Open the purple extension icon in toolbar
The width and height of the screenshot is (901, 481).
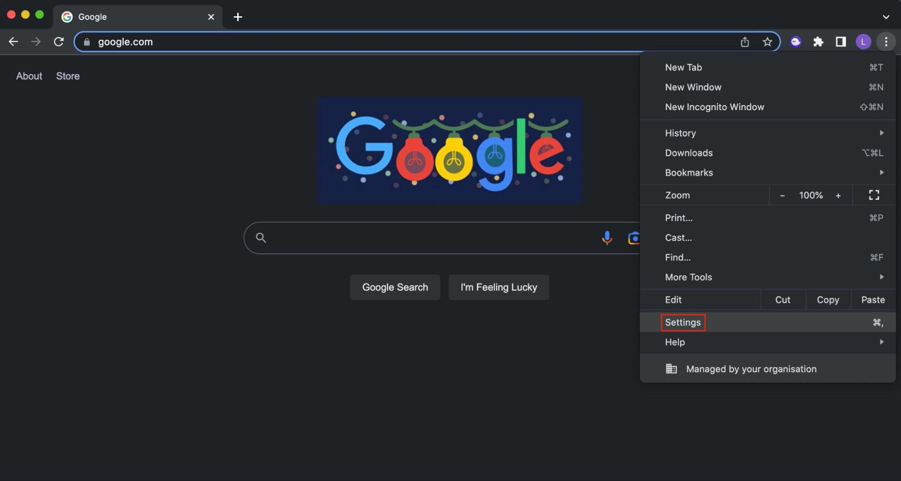(796, 41)
